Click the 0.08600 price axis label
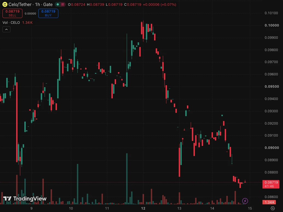This screenshot has height=212, width=283. pos(271,197)
